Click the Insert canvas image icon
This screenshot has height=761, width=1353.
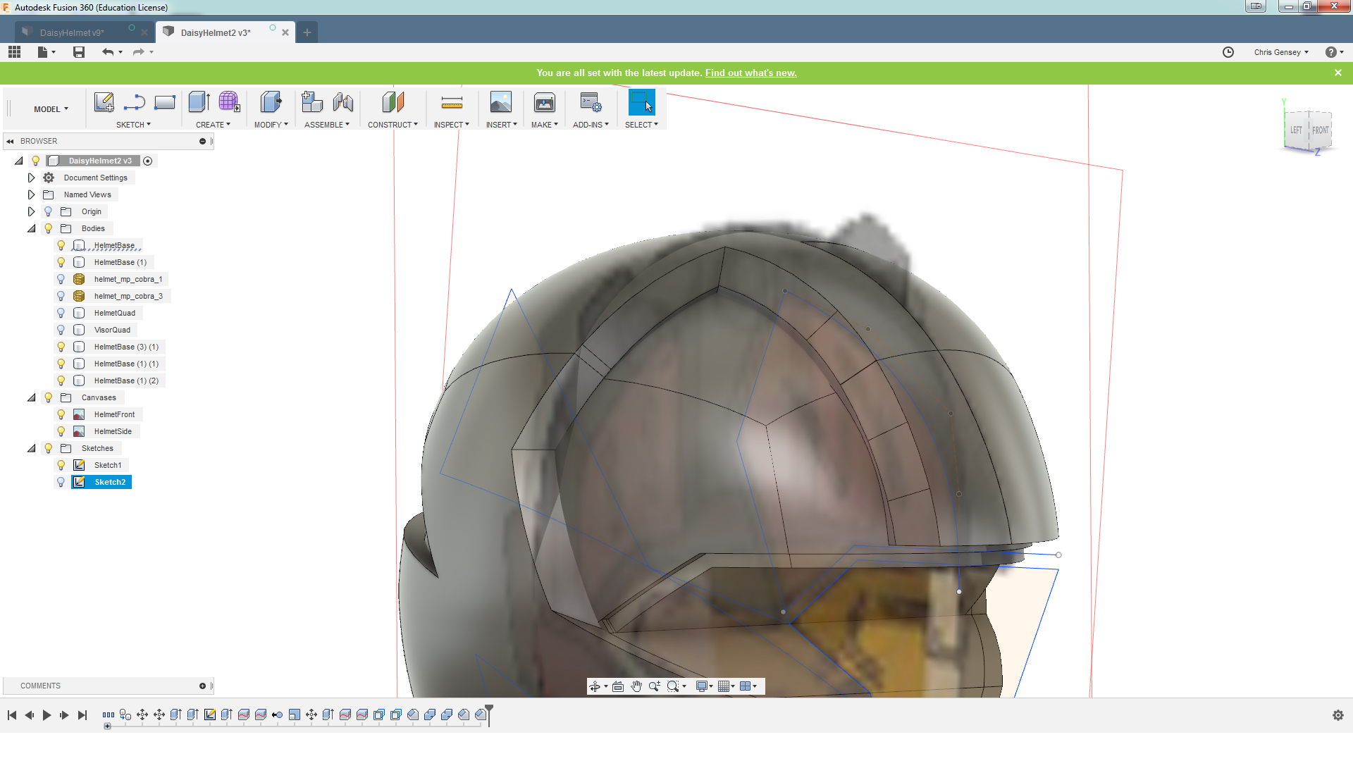(x=500, y=103)
